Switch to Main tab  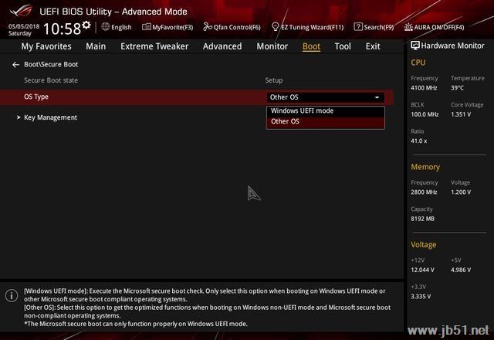[96, 46]
